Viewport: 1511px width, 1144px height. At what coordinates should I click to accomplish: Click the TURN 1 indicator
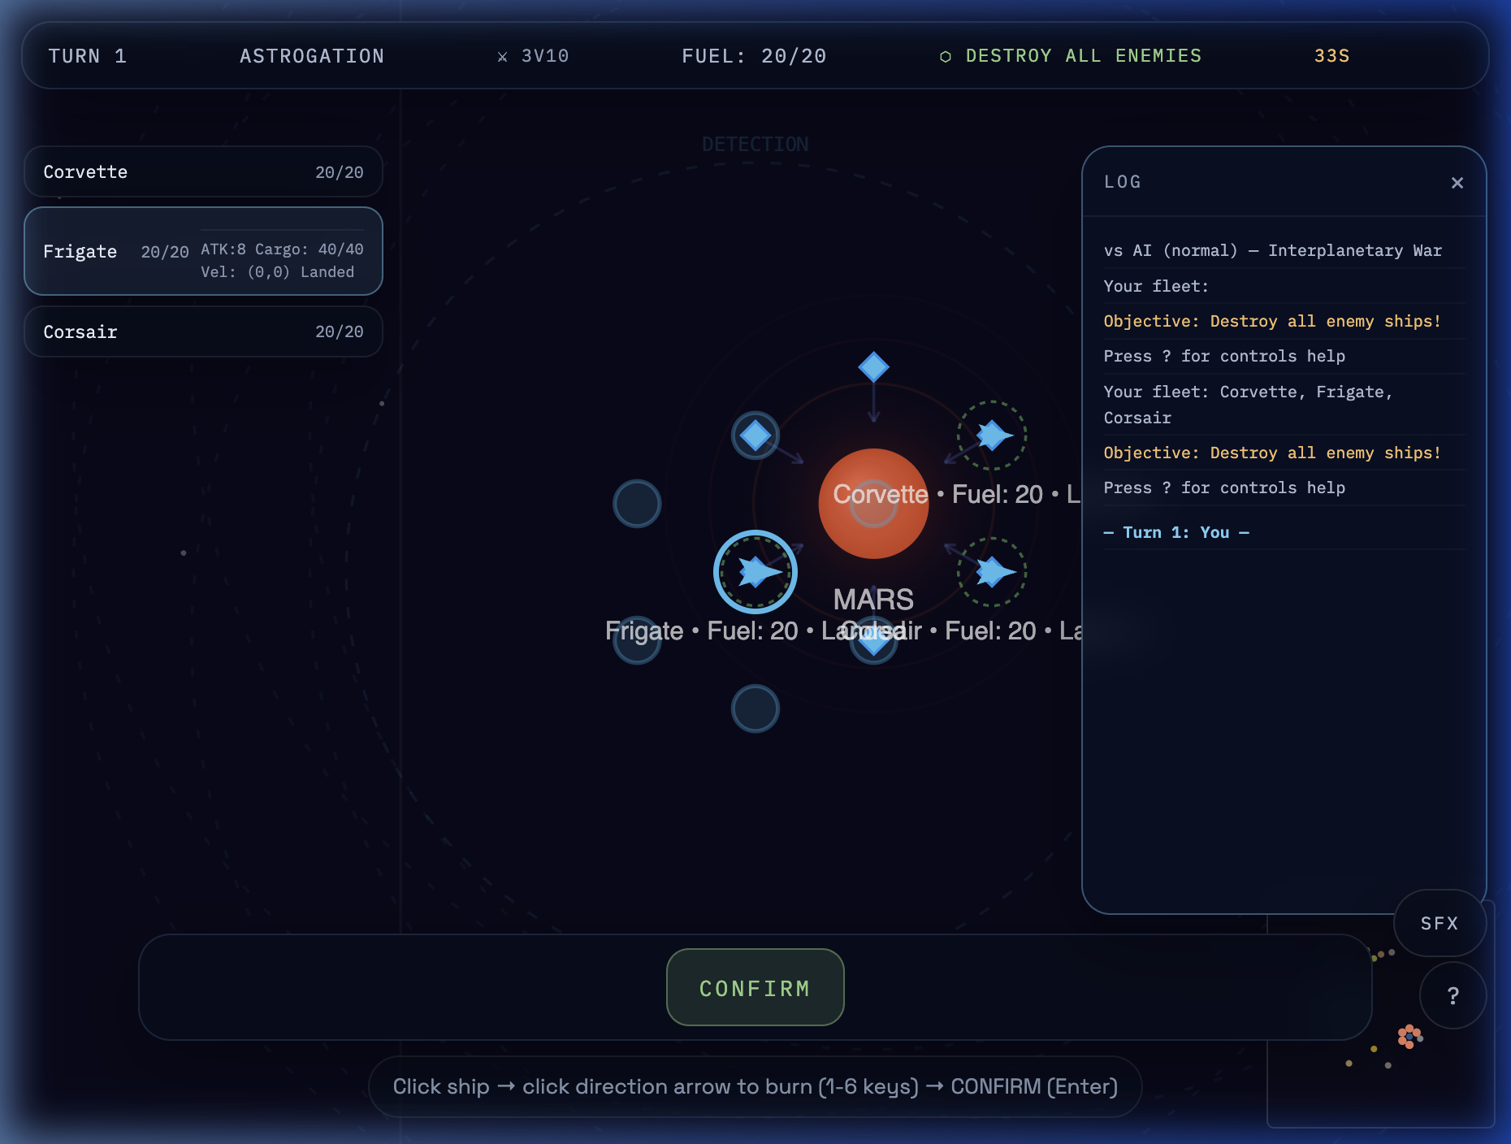[87, 56]
